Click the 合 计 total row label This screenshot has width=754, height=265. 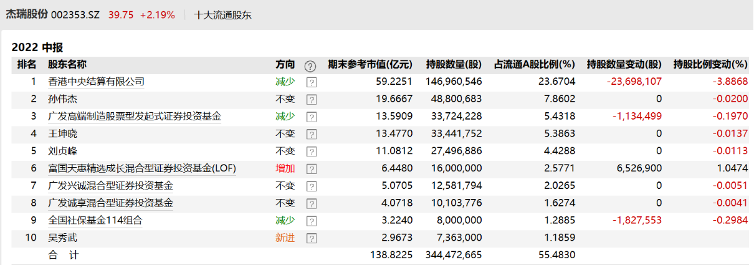point(63,255)
